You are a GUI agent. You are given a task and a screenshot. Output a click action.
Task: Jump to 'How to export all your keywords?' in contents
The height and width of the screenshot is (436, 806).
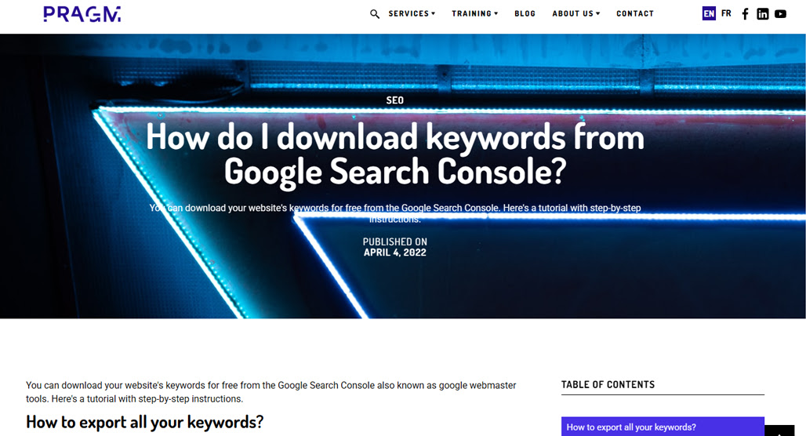663,427
